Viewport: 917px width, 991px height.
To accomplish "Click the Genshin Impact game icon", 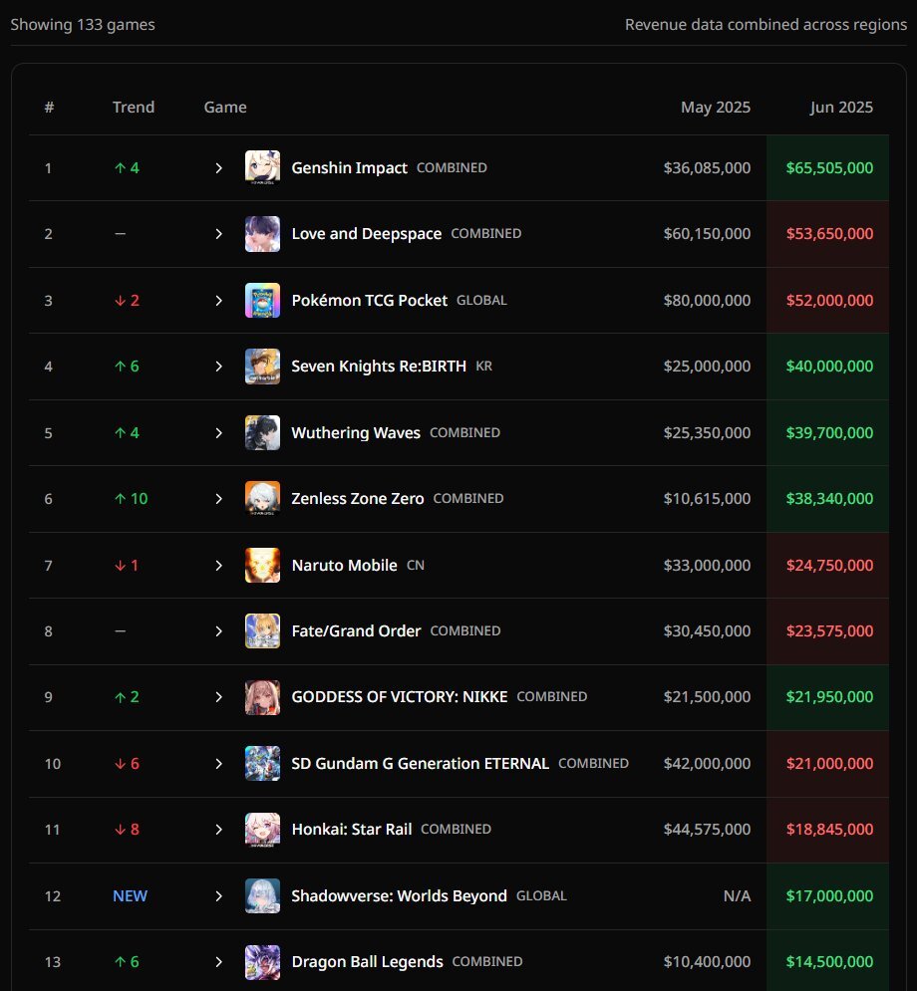I will click(x=262, y=167).
